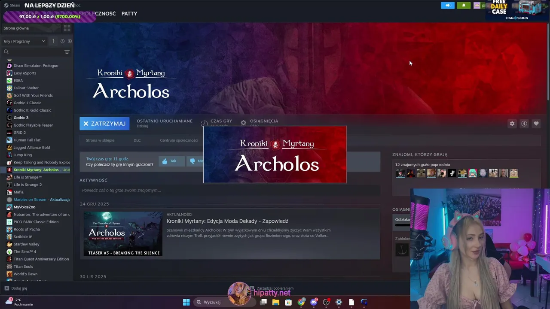This screenshot has width=550, height=309.
Task: Open Google Chrome from taskbar
Action: coord(301,302)
